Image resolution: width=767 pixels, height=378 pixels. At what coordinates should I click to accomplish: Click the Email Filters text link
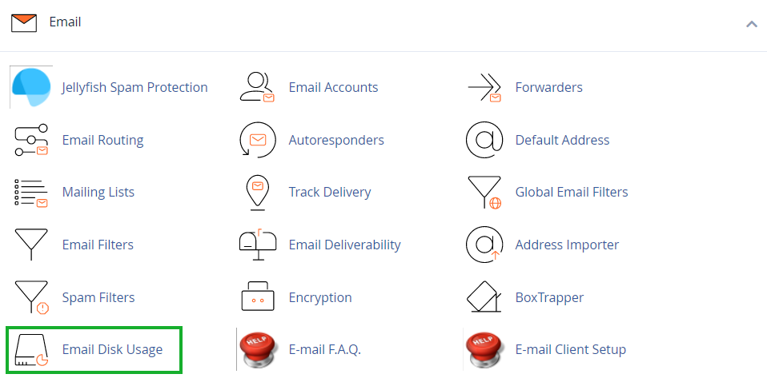(98, 245)
